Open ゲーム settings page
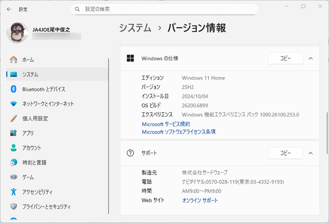 tap(57, 177)
